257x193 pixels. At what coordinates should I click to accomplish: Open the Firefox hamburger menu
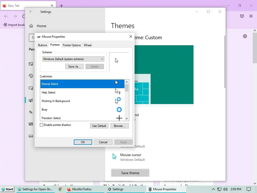(251, 16)
